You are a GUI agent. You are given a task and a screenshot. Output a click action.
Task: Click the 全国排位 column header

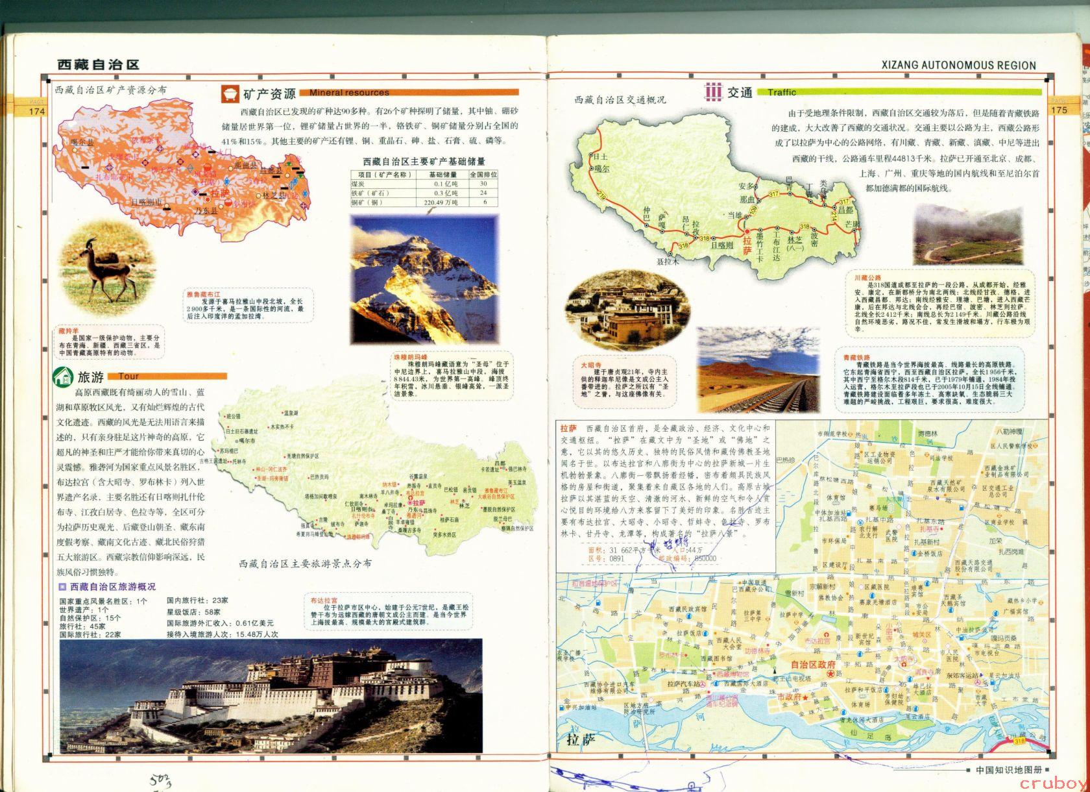point(484,175)
